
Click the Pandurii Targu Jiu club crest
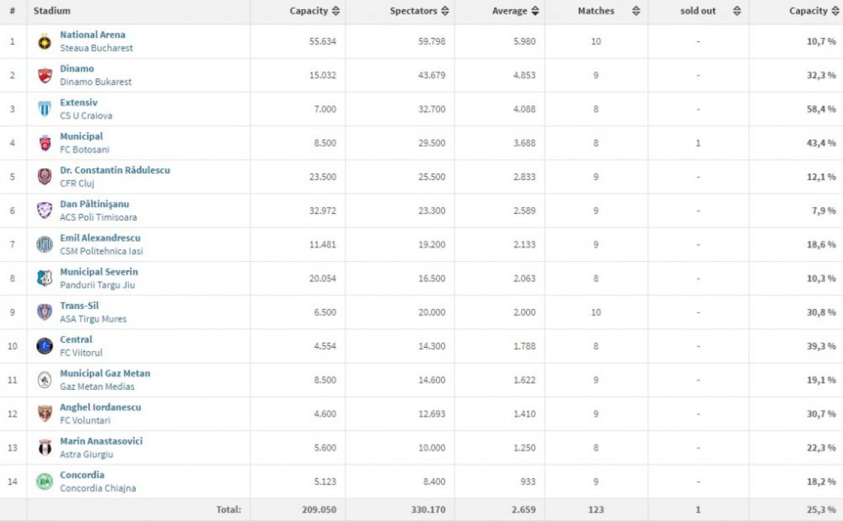[x=45, y=279]
